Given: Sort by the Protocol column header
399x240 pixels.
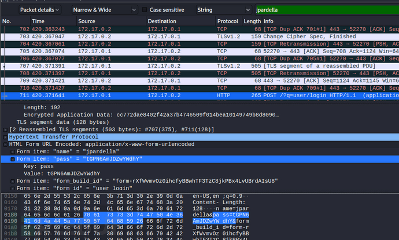Looking at the screenshot, I should coord(228,21).
